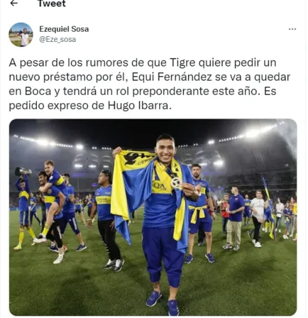Click the word 'Tigre' in tweet text
308x318 pixels.
(182, 63)
